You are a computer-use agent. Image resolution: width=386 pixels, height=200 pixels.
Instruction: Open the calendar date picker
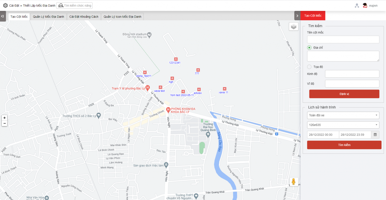pos(375,135)
